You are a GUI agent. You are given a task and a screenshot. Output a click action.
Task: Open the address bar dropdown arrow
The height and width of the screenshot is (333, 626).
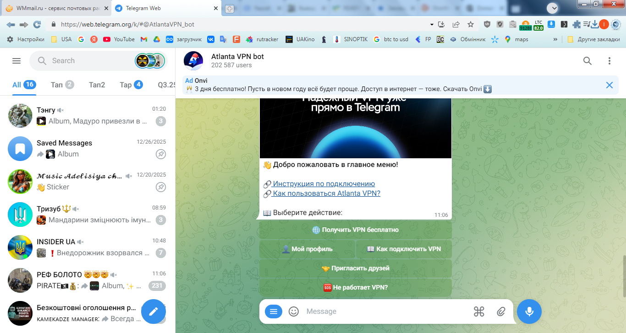pos(432,25)
